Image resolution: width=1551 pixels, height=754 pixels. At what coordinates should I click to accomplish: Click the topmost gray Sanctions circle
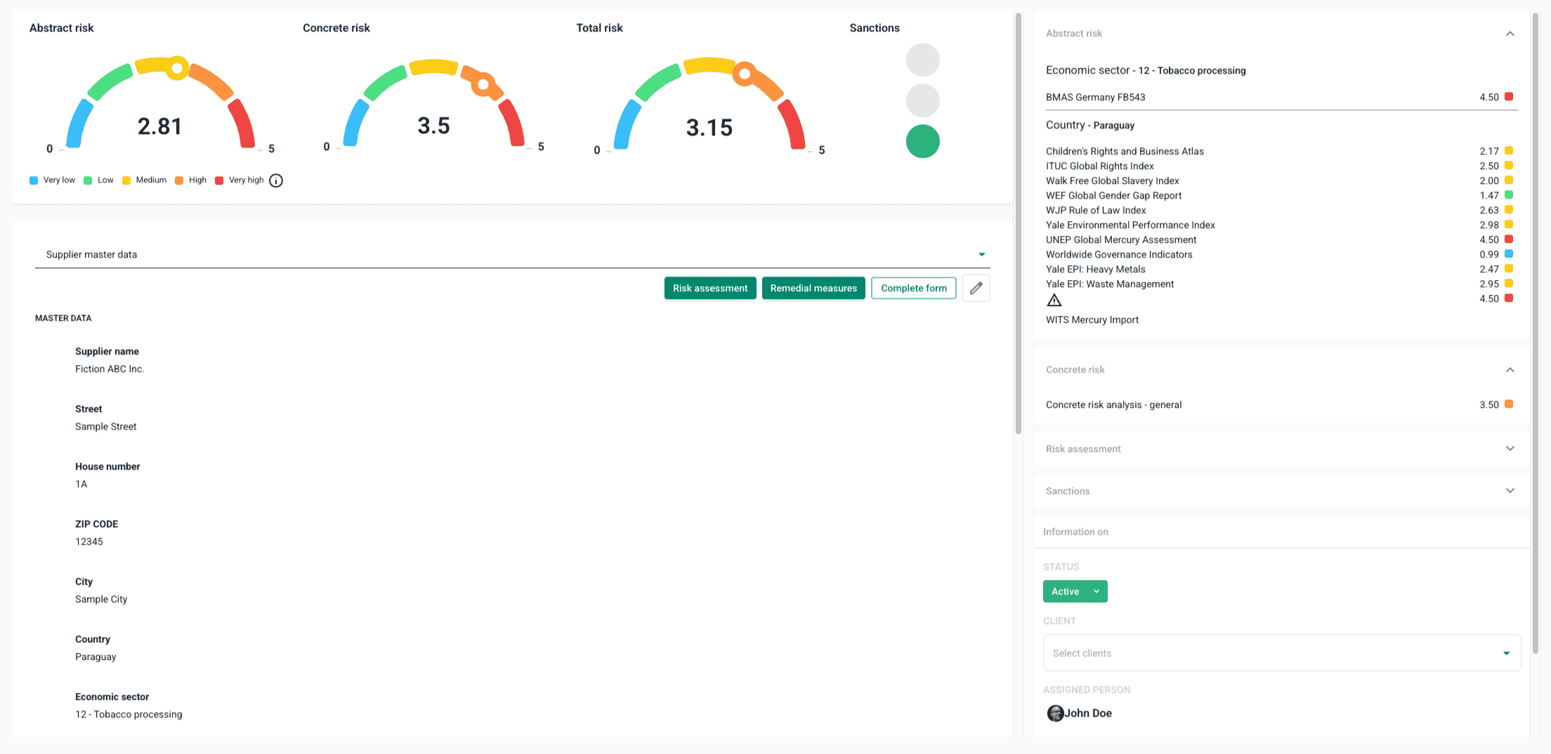(922, 60)
